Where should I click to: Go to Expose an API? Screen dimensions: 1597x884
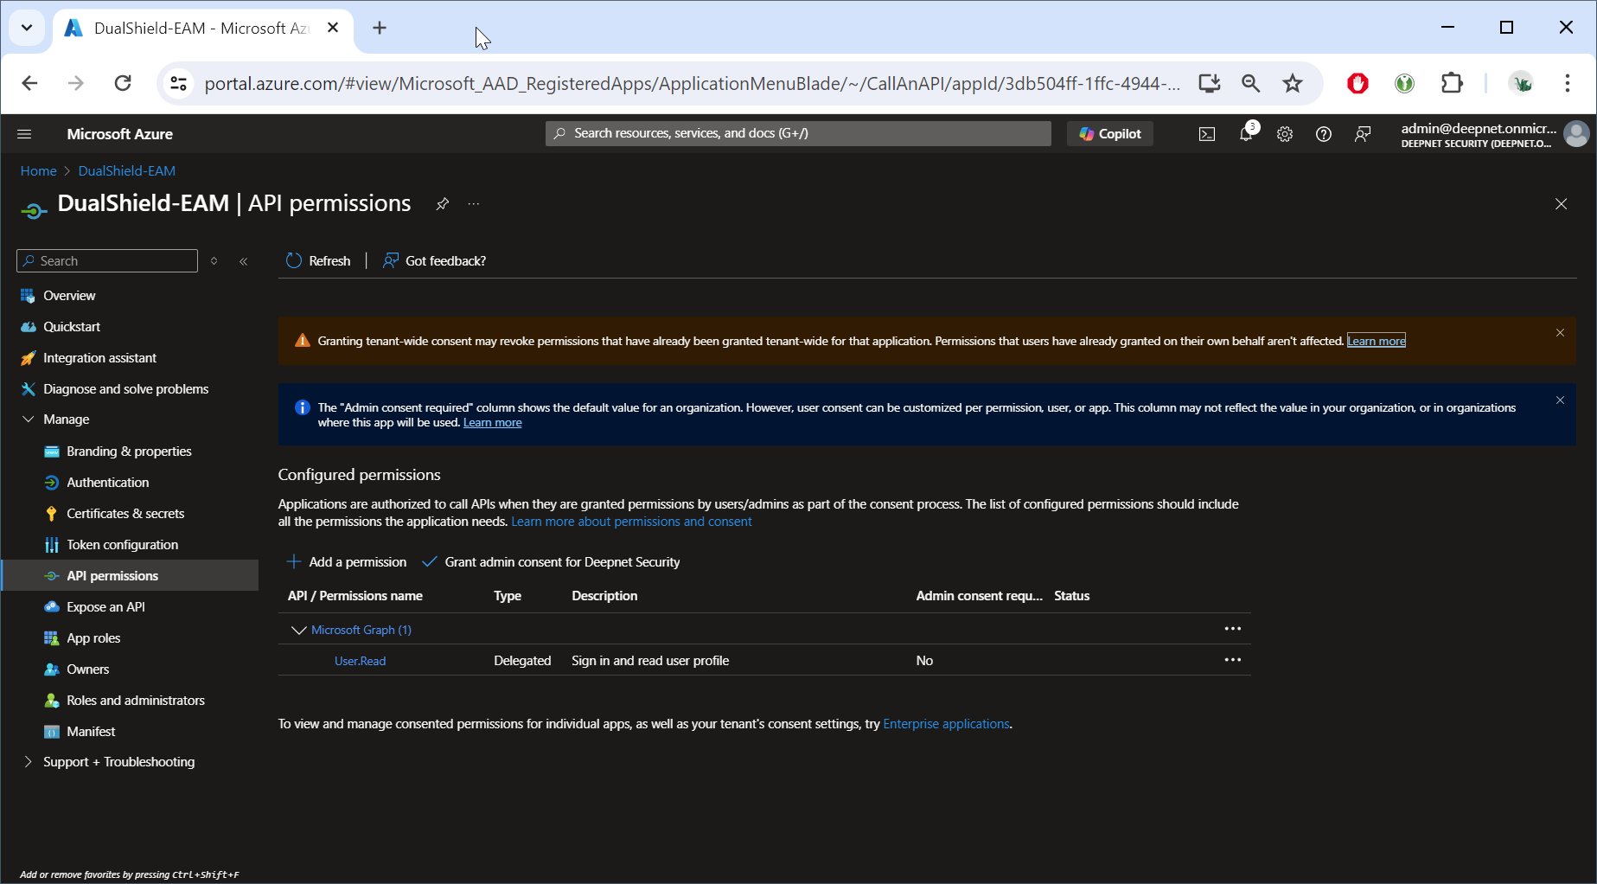click(x=105, y=607)
